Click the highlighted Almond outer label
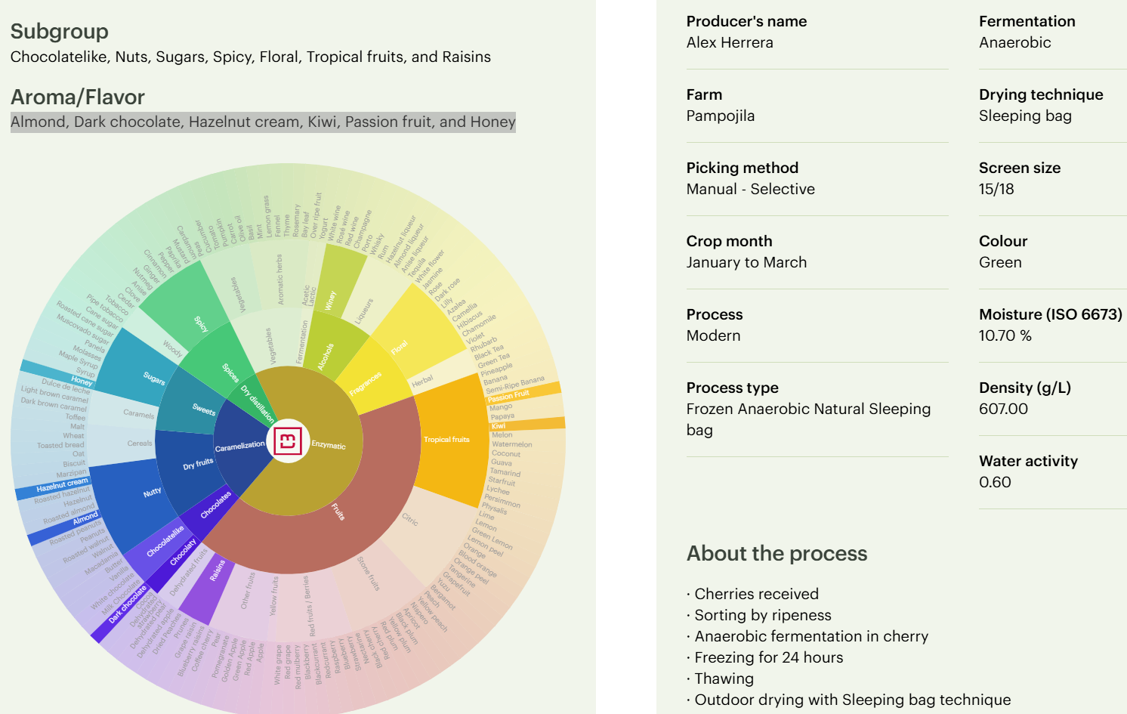Screen dimensions: 1127x714 pyautogui.click(x=85, y=519)
